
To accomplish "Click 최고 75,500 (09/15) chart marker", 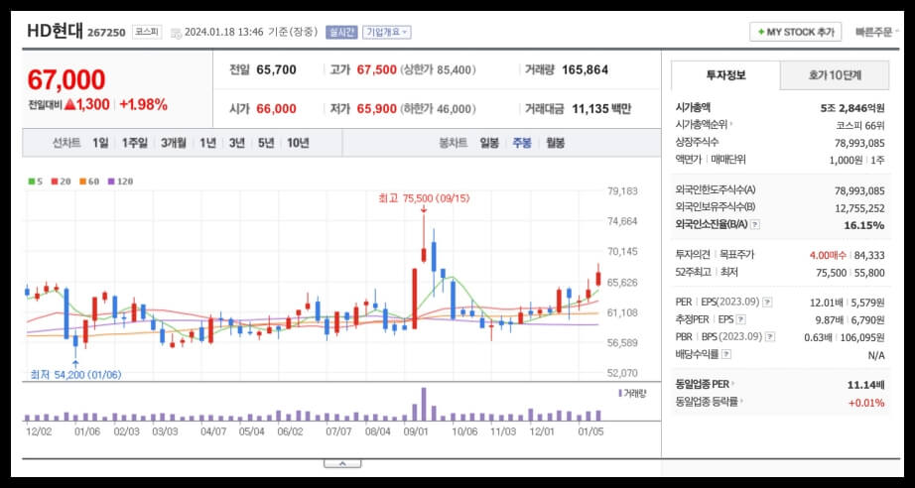I will pos(424,198).
